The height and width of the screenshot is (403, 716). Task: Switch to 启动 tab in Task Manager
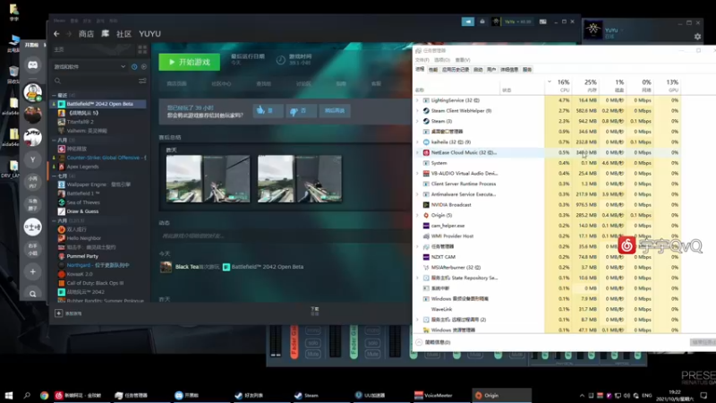pyautogui.click(x=478, y=70)
